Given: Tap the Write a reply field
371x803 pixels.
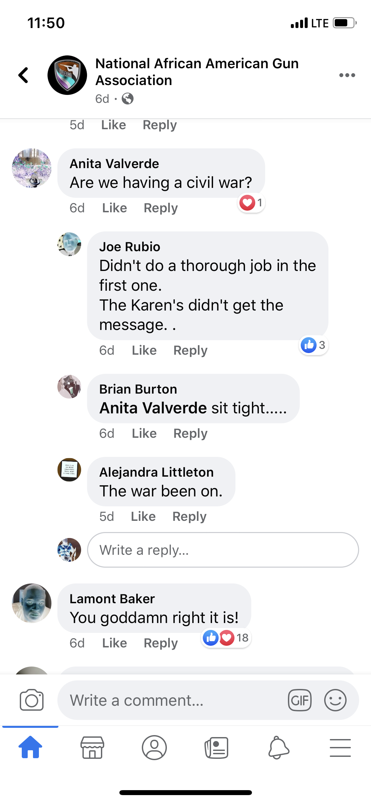Looking at the screenshot, I should [x=223, y=550].
